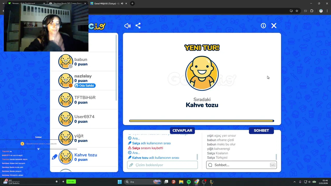
Task: Open the stream chat settings gear
Action: pyautogui.click(x=63, y=182)
